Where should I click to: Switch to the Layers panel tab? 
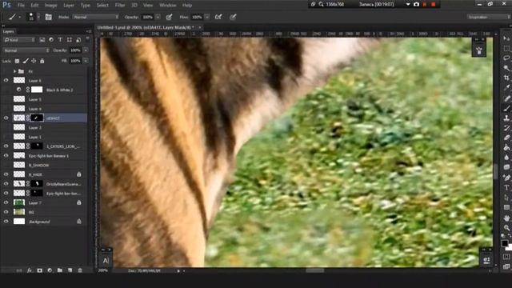[x=9, y=31]
